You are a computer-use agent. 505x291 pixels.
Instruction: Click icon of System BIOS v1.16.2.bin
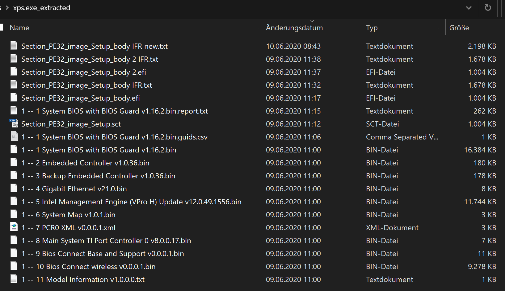pos(14,149)
